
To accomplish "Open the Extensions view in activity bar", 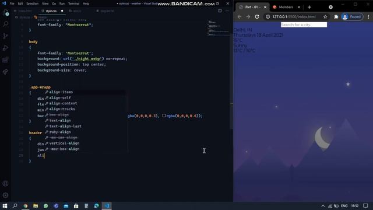I will (x=5, y=60).
